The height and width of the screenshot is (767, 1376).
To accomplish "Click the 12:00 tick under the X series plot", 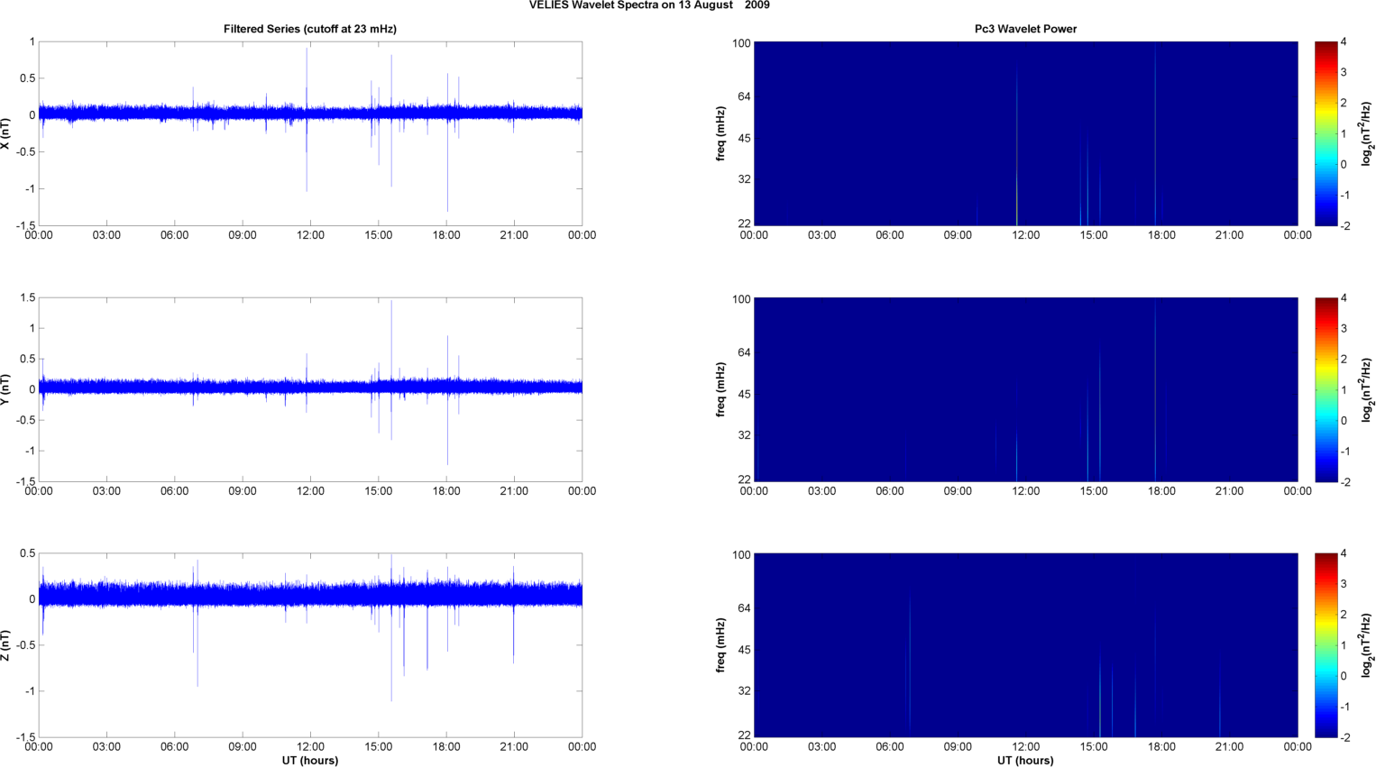I will pos(310,235).
